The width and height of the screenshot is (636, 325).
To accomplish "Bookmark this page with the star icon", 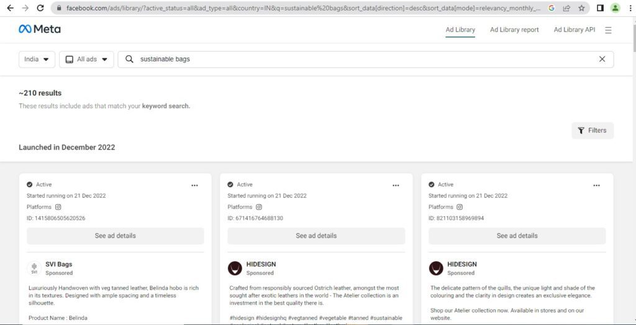I will (581, 8).
